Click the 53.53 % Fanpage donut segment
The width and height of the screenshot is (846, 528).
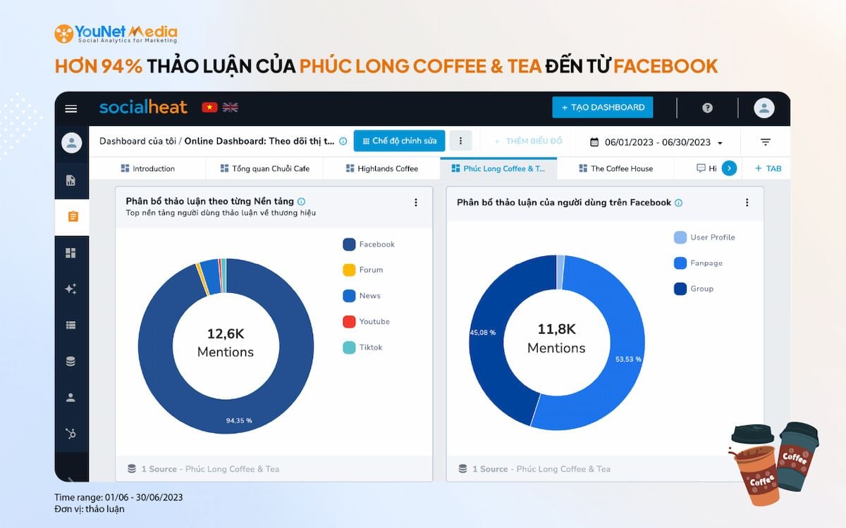tap(628, 359)
